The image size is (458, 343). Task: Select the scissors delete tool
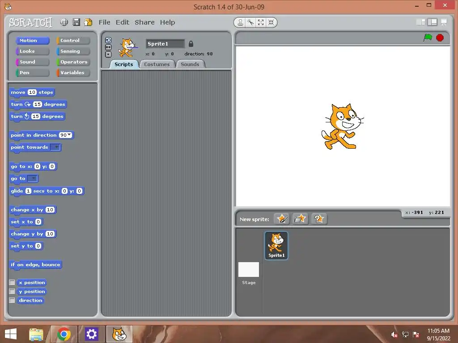click(250, 22)
